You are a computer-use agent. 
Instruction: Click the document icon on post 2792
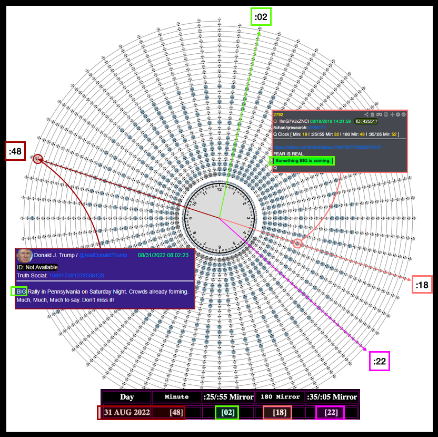tap(386, 114)
